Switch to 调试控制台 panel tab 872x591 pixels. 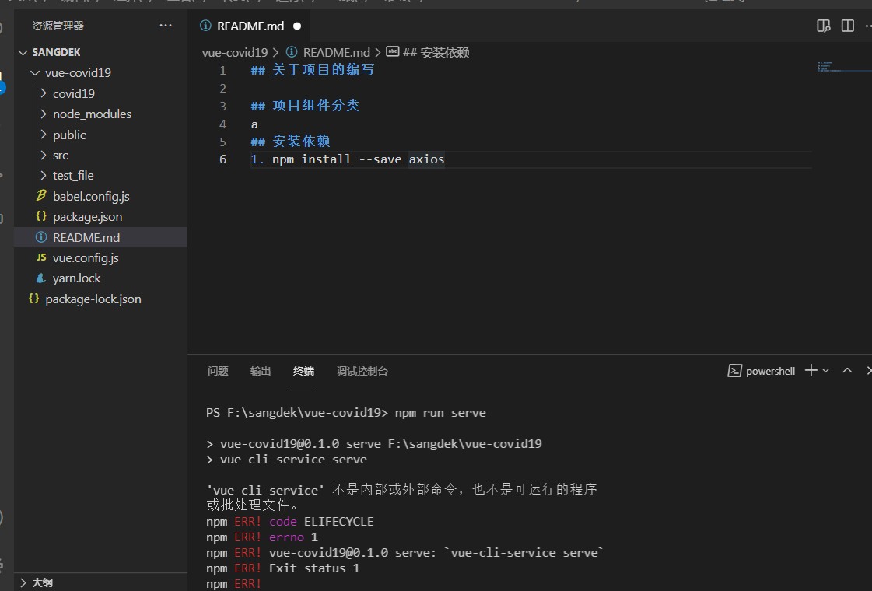point(362,371)
